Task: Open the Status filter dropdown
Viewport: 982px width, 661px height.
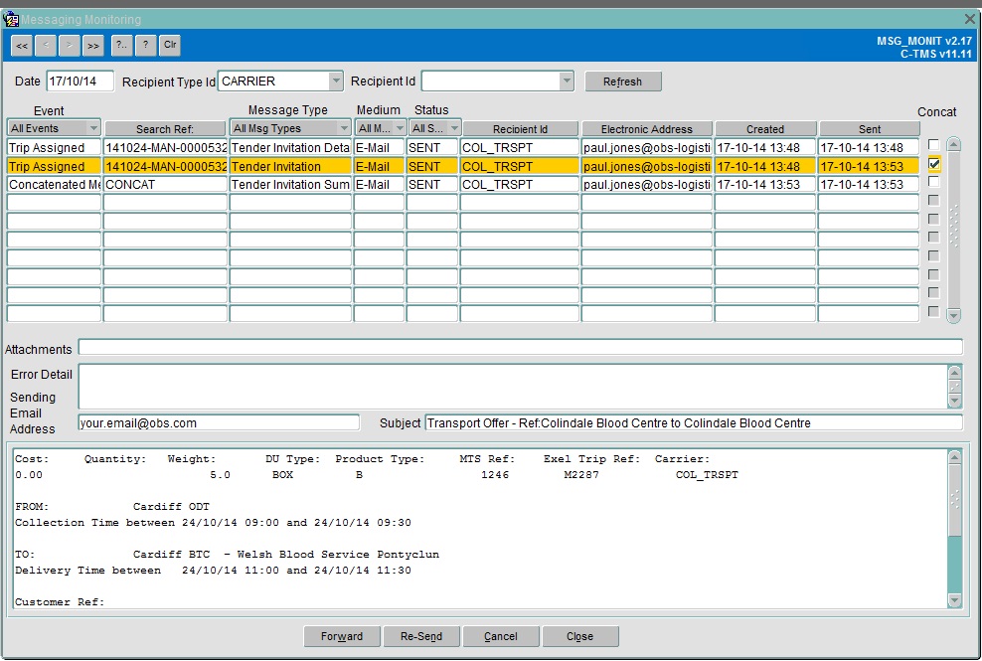Action: point(454,128)
